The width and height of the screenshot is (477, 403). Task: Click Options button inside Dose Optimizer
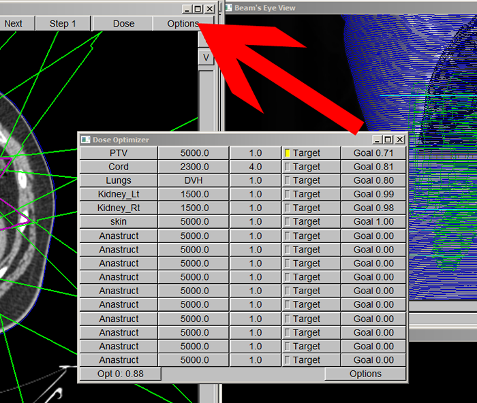365,374
